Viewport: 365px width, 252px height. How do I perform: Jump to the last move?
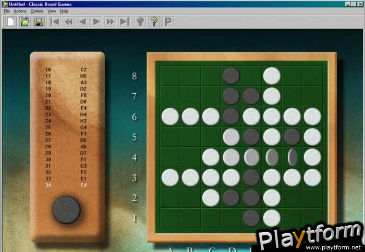(124, 22)
